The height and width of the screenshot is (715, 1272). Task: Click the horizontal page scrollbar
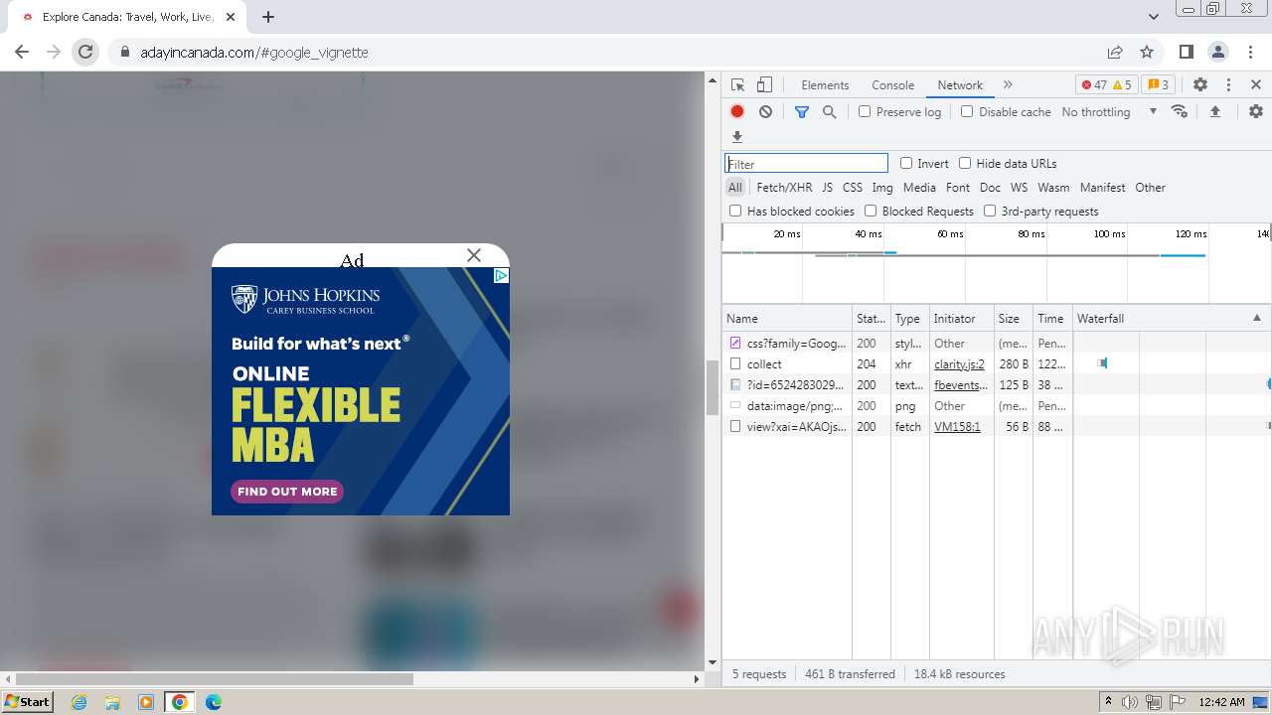[214, 679]
